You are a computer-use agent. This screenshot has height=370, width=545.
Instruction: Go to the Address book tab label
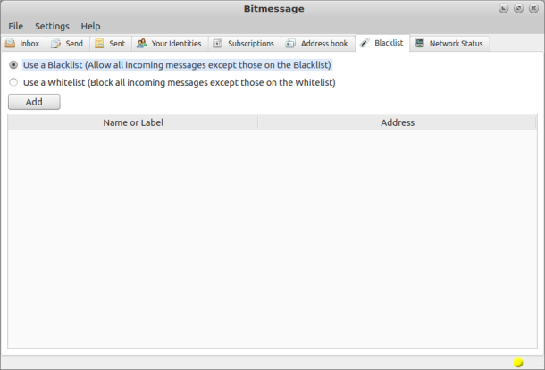(324, 44)
